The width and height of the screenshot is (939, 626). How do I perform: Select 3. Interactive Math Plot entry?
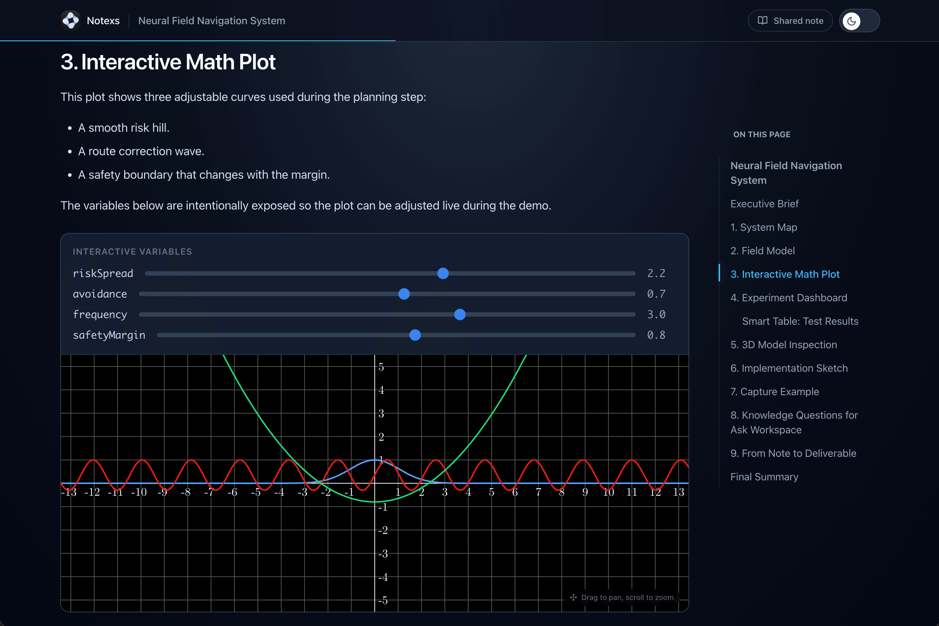[785, 274]
